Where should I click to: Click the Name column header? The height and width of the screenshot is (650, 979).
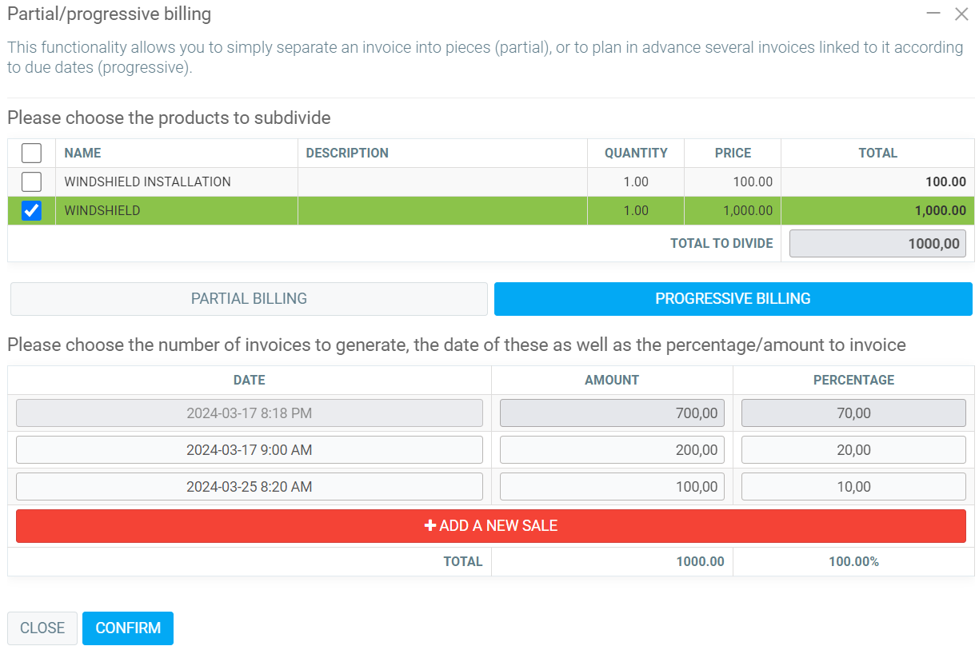(83, 153)
